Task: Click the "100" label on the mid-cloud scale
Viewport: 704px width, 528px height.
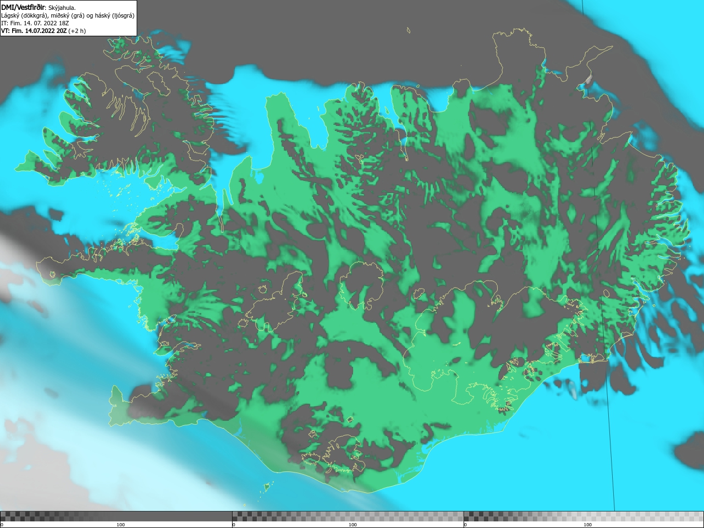Action: [353, 525]
